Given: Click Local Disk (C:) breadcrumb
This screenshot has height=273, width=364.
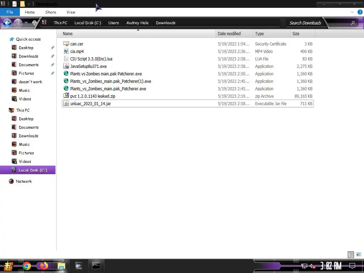Looking at the screenshot, I should click(88, 23).
